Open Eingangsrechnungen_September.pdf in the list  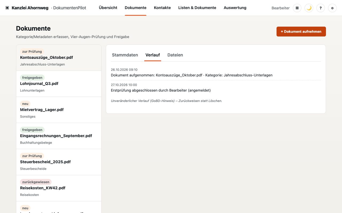[x=59, y=136]
